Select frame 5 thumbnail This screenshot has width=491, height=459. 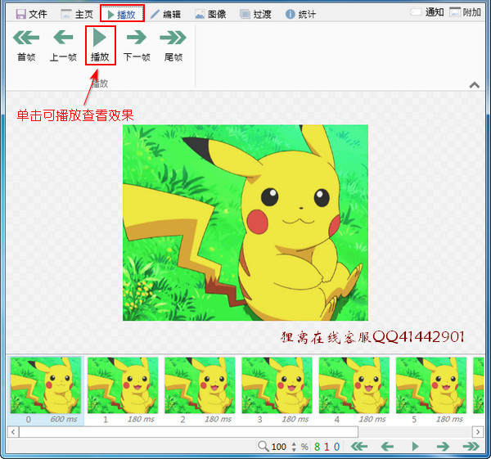click(x=431, y=385)
